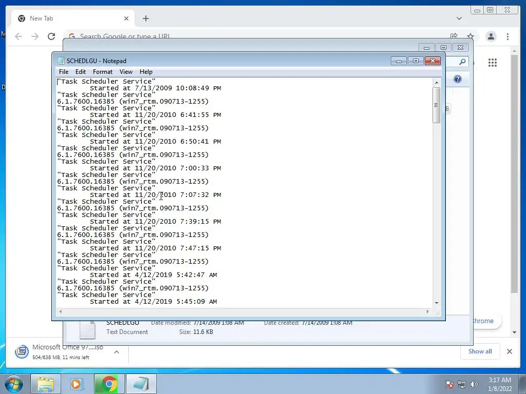This screenshot has height=394, width=526.
Task: Open Windows Explorer from the taskbar
Action: click(x=46, y=384)
